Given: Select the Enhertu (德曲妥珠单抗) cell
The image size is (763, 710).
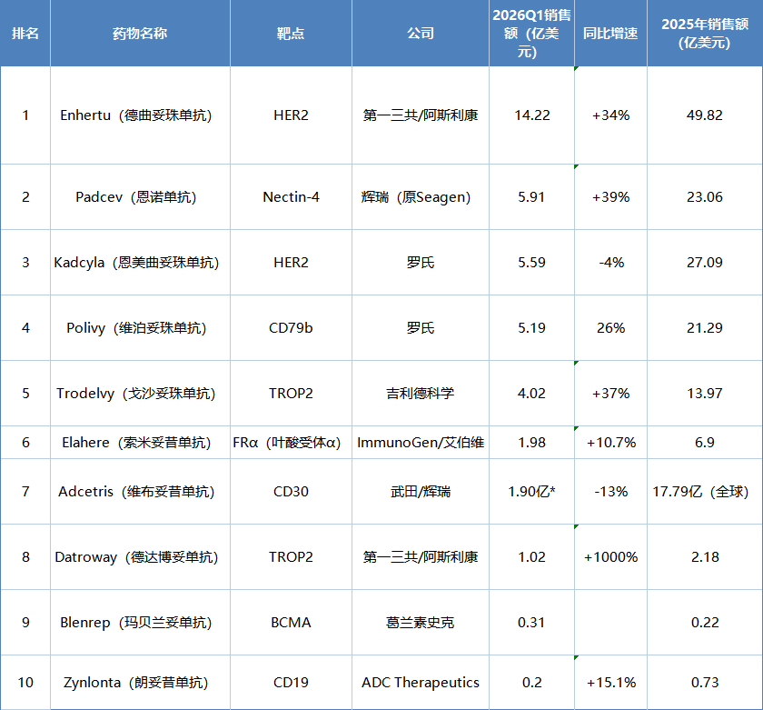Looking at the screenshot, I should click(140, 115).
